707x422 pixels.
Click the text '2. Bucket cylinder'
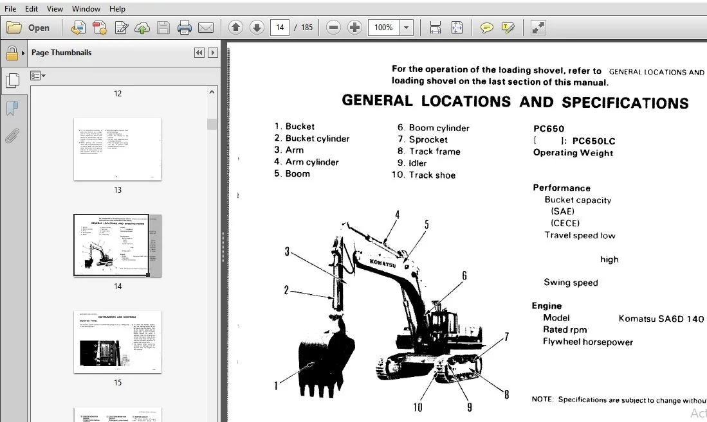[311, 138]
